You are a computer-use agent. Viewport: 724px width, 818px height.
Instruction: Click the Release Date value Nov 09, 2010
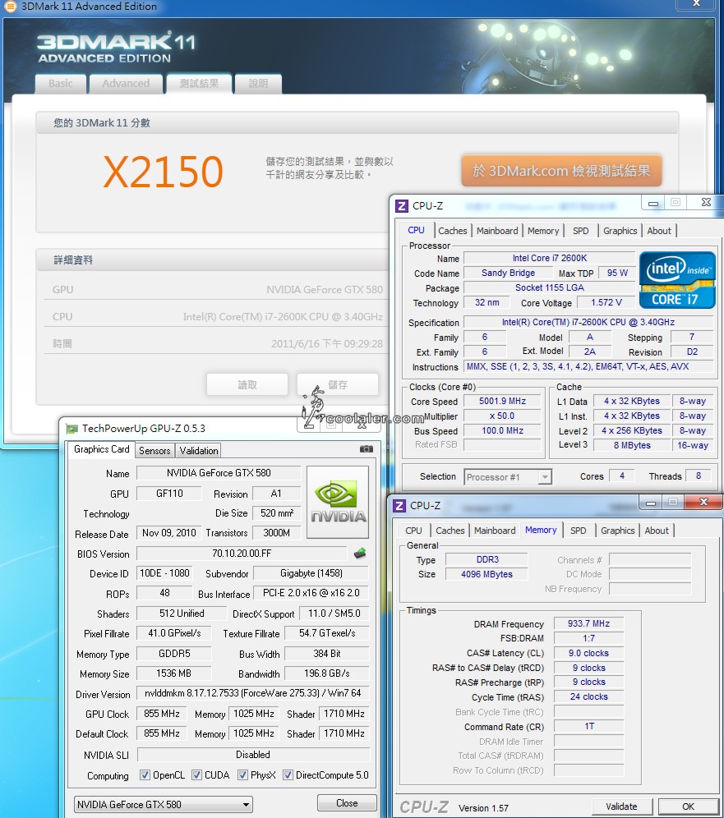tap(169, 533)
